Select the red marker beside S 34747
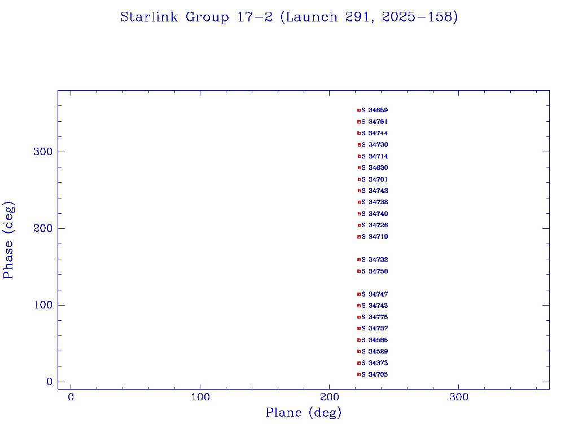 tap(359, 294)
